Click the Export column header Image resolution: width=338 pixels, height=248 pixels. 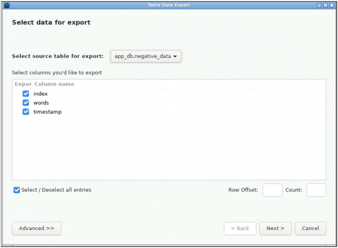(23, 84)
